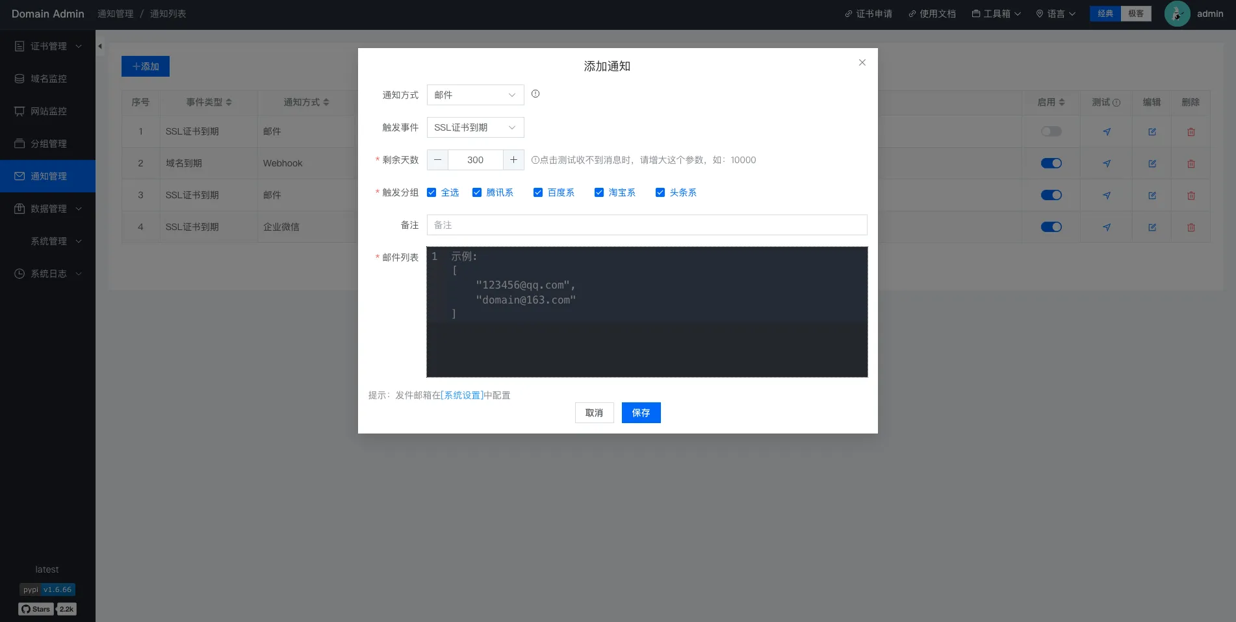Click the test send icon in row 4
1236x622 pixels.
[1107, 227]
